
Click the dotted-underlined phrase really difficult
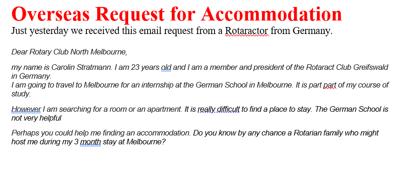(218, 109)
